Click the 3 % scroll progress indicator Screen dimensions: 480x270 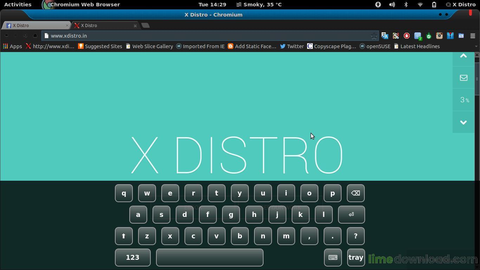tap(463, 100)
